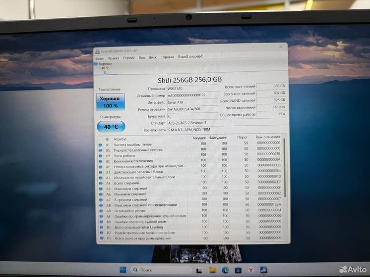Open the Сервис menu
This screenshot has height=277, width=370.
[x=129, y=58]
